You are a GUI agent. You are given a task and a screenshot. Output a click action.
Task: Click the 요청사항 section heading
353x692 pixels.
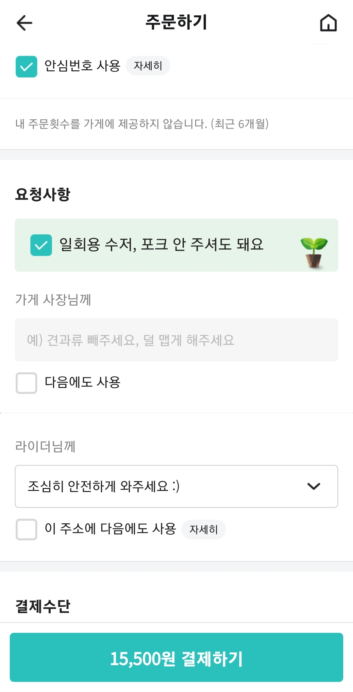(43, 194)
